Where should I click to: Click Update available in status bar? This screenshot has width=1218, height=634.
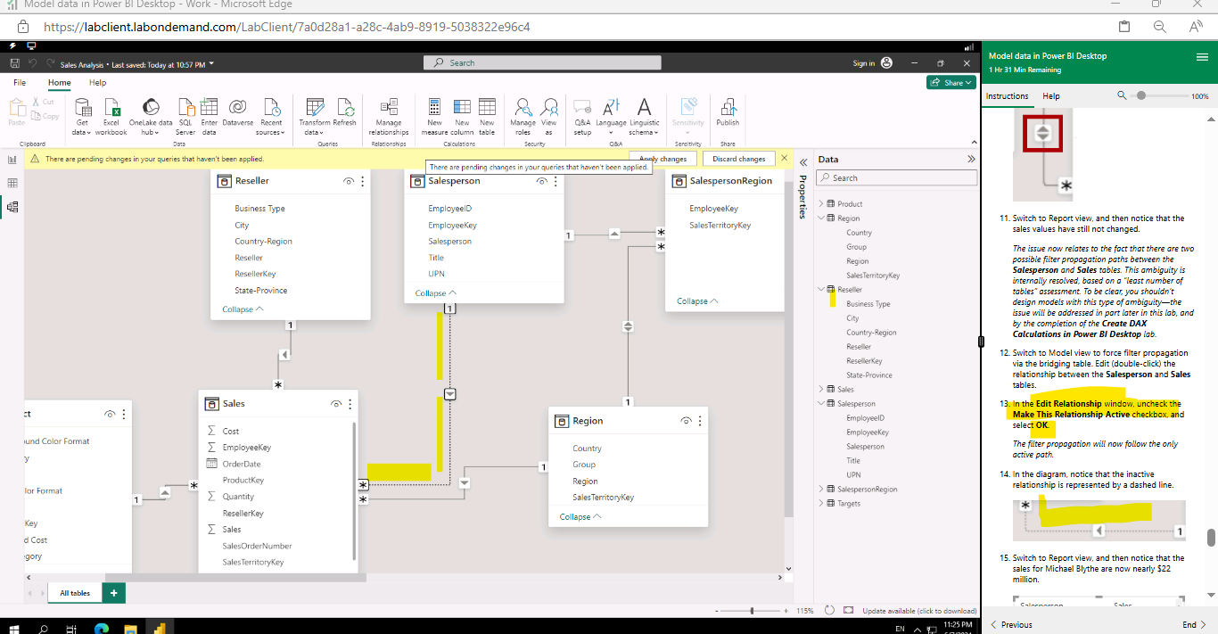click(x=919, y=611)
